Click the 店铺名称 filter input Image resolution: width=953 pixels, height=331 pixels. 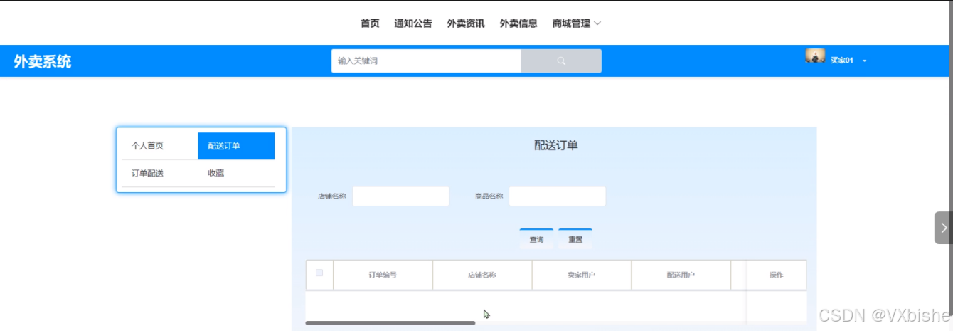(x=401, y=196)
